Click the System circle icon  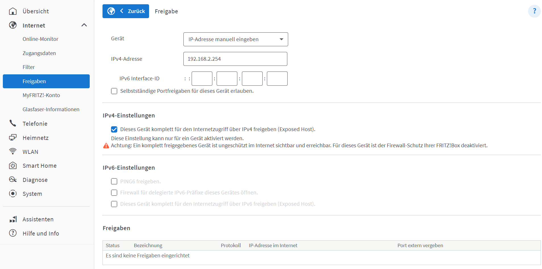coord(13,194)
